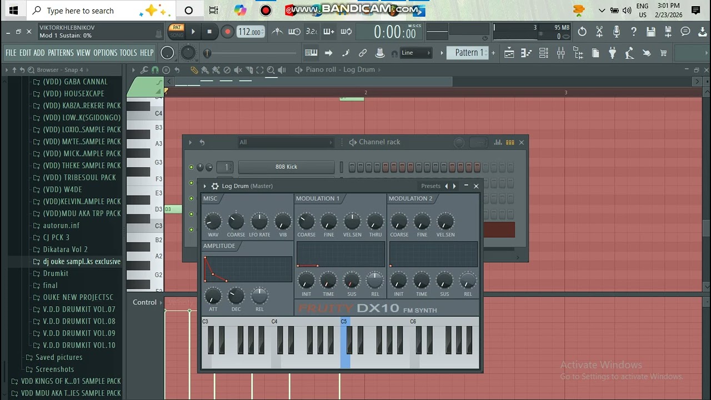Click the save project floppy icon
The height and width of the screenshot is (400, 711).
651,32
